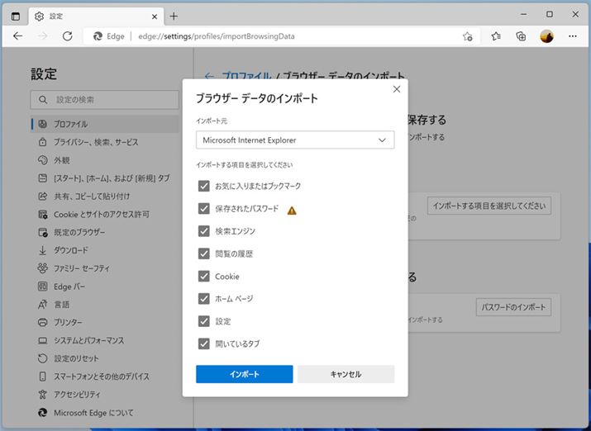The image size is (591, 431).
Task: Open a new tab with plus button
Action: click(174, 16)
